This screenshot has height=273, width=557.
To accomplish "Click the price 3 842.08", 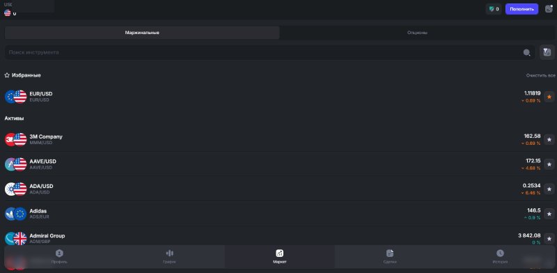I will click(x=529, y=235).
